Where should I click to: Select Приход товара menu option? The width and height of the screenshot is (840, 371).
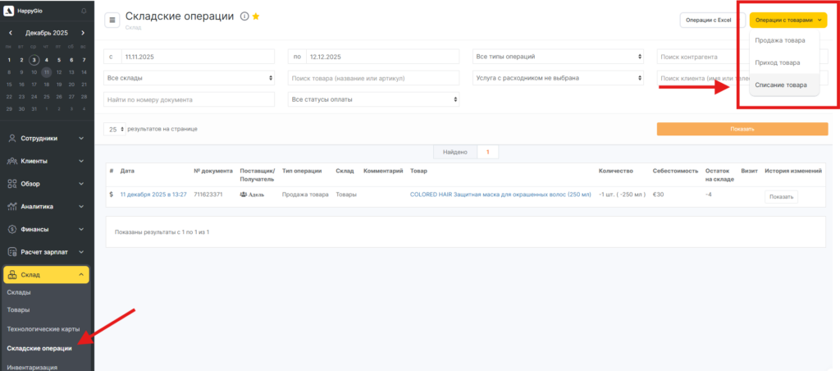click(778, 62)
